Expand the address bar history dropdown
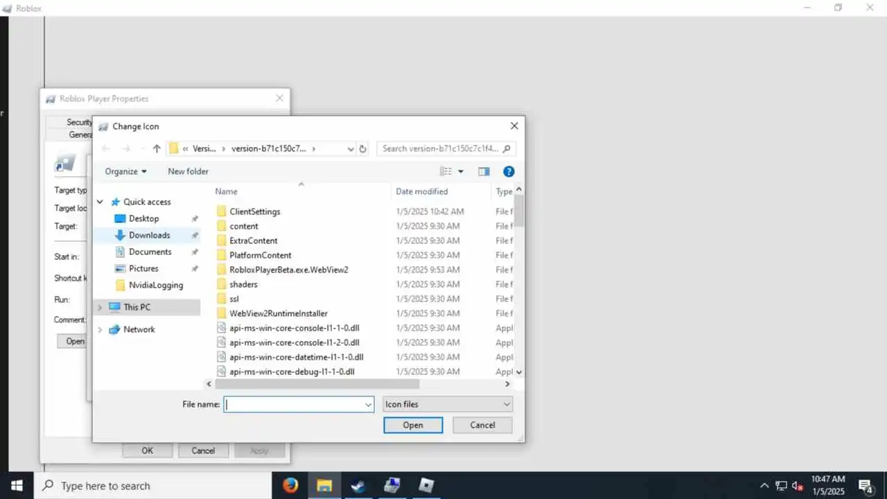This screenshot has height=499, width=887. pos(351,148)
